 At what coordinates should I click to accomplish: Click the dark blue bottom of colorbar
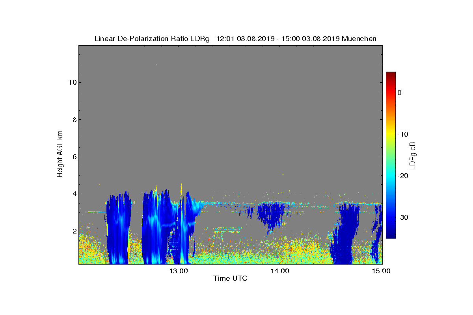pyautogui.click(x=391, y=234)
